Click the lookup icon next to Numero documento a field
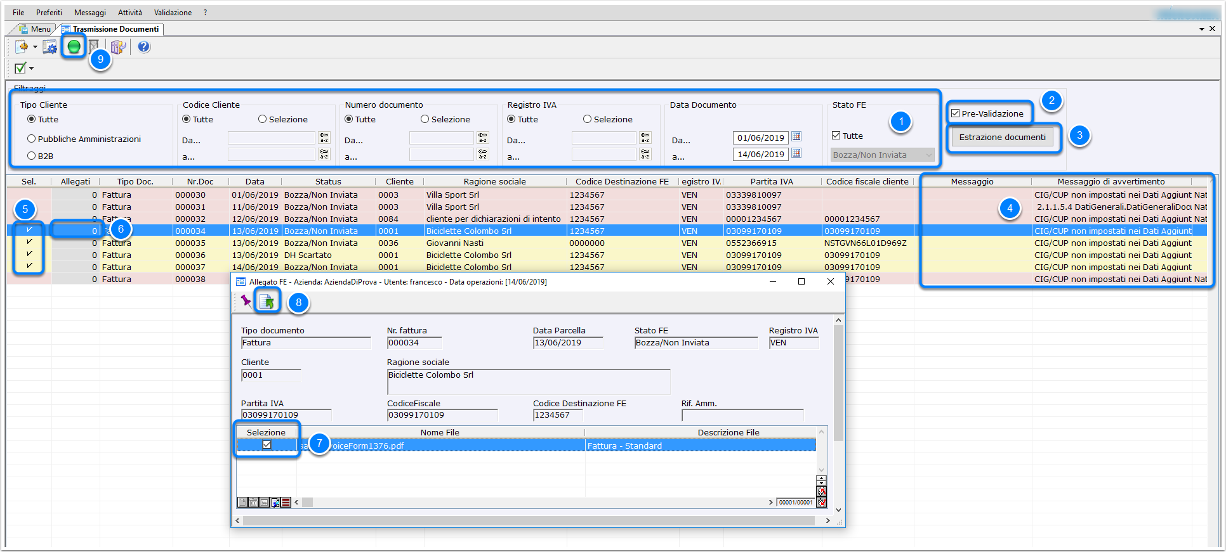 pos(483,154)
